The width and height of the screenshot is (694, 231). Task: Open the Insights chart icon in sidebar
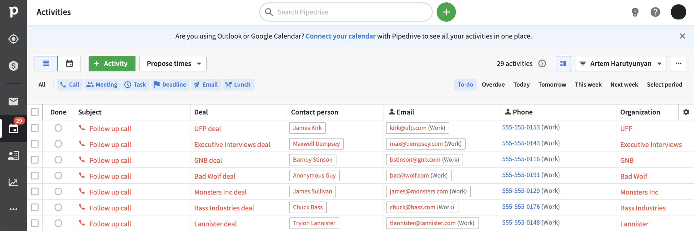click(13, 182)
